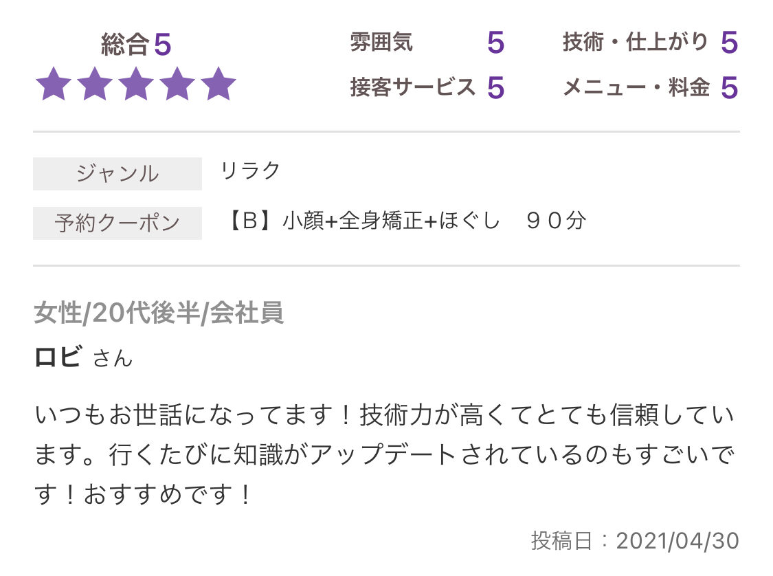Click the fifth purple rating star

pos(219,85)
